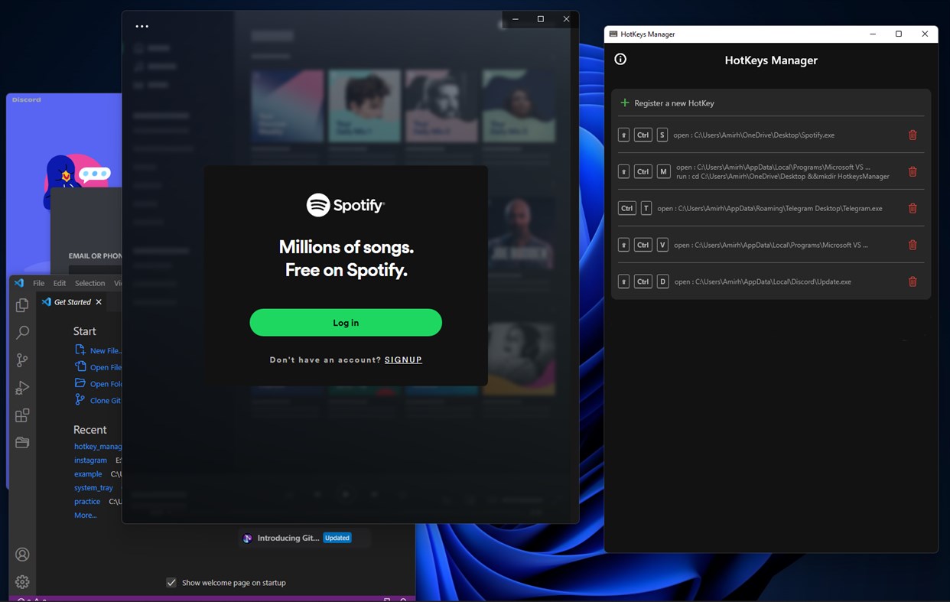Click the Discord window title

click(27, 99)
